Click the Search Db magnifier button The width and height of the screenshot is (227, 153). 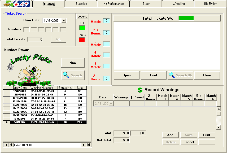(x=180, y=75)
